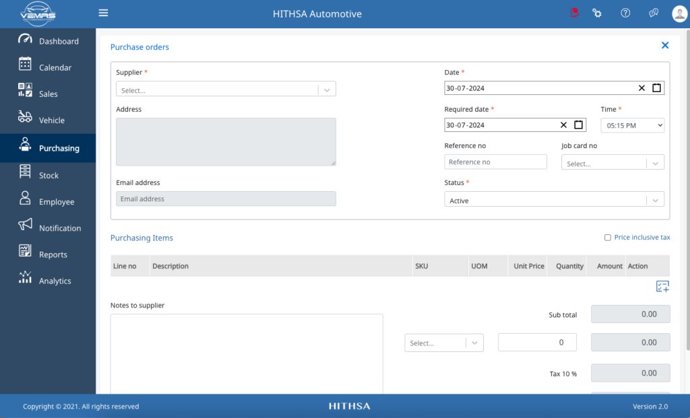Click the Analytics chart icon

coord(25,277)
